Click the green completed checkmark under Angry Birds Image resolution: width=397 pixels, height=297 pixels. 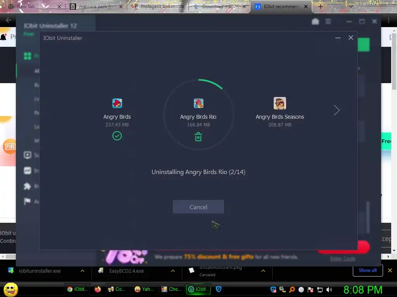[x=117, y=136]
